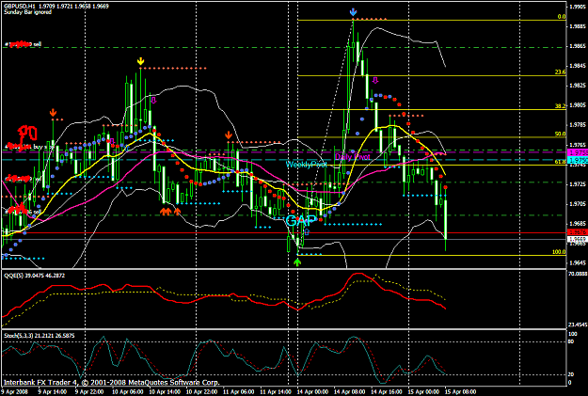Click the 1.9785 price on the axis

(x=579, y=125)
